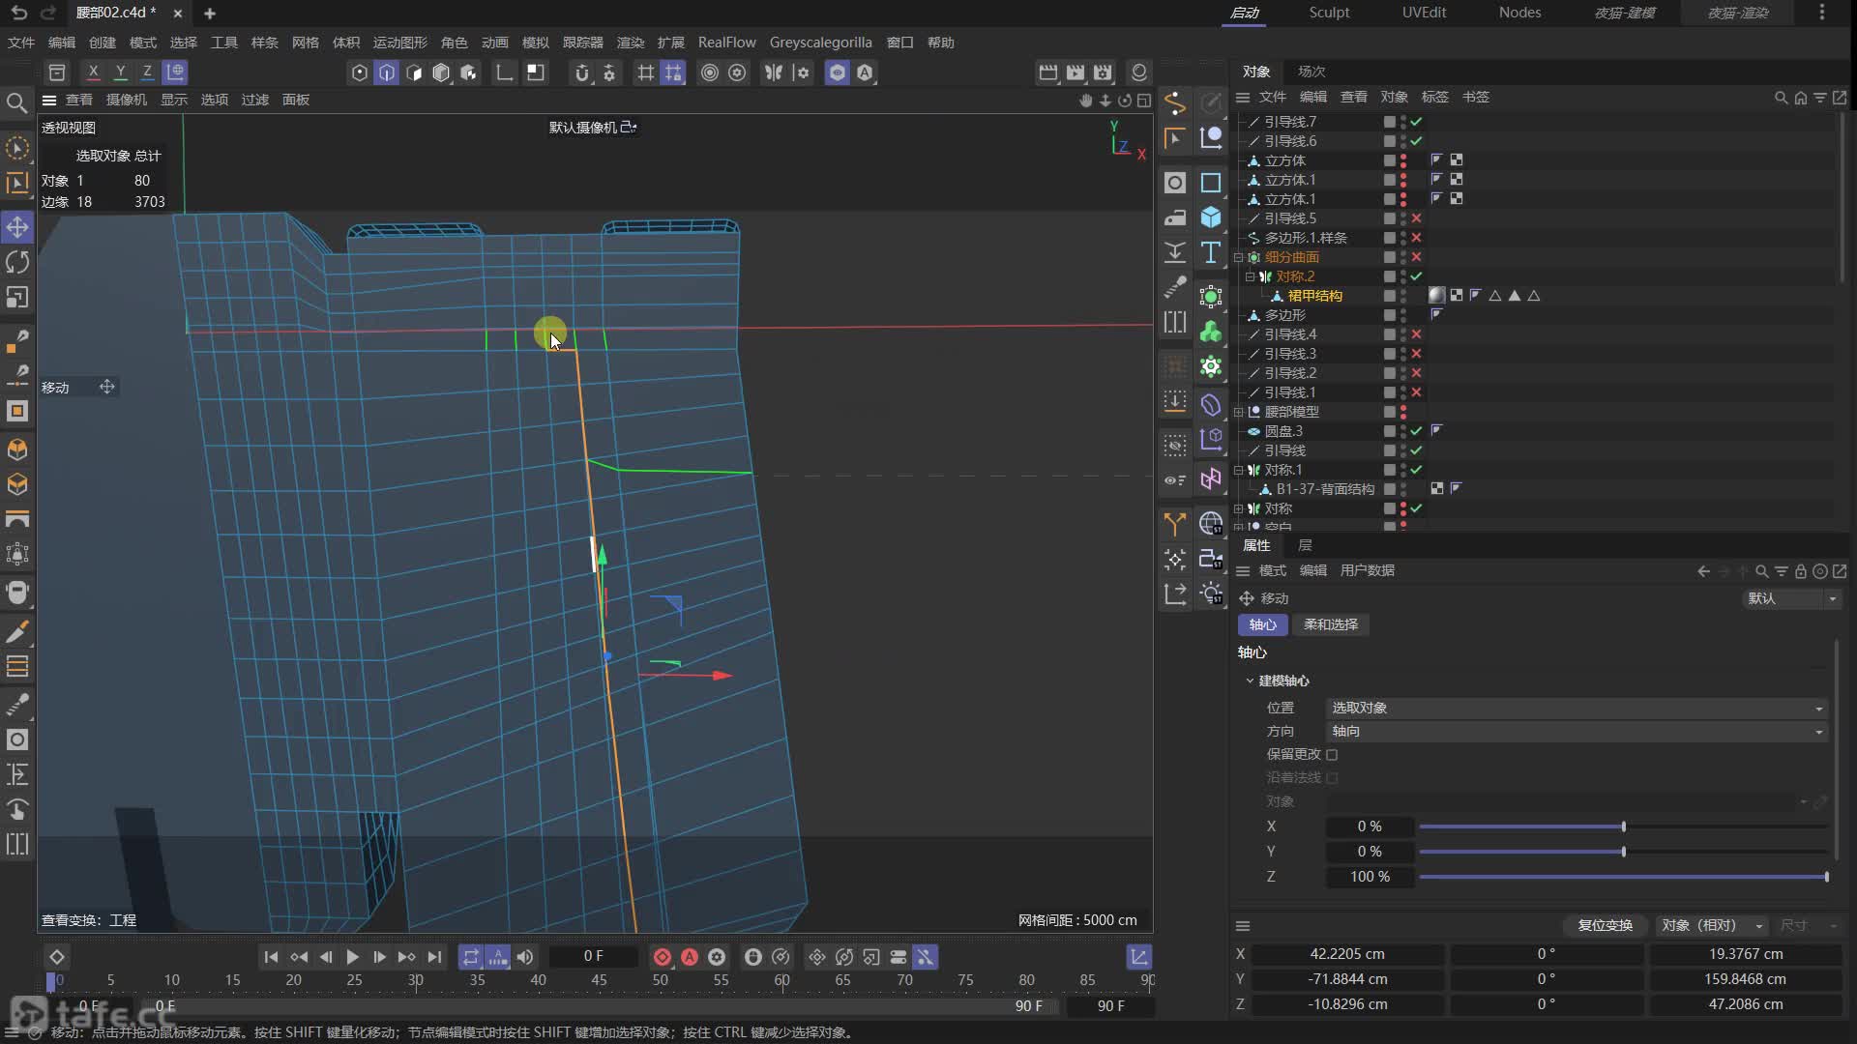Open the 网格 menu
This screenshot has height=1044, width=1857.
coord(305,43)
